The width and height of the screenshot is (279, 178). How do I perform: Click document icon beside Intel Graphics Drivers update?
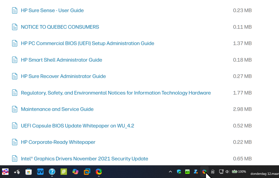15,158
